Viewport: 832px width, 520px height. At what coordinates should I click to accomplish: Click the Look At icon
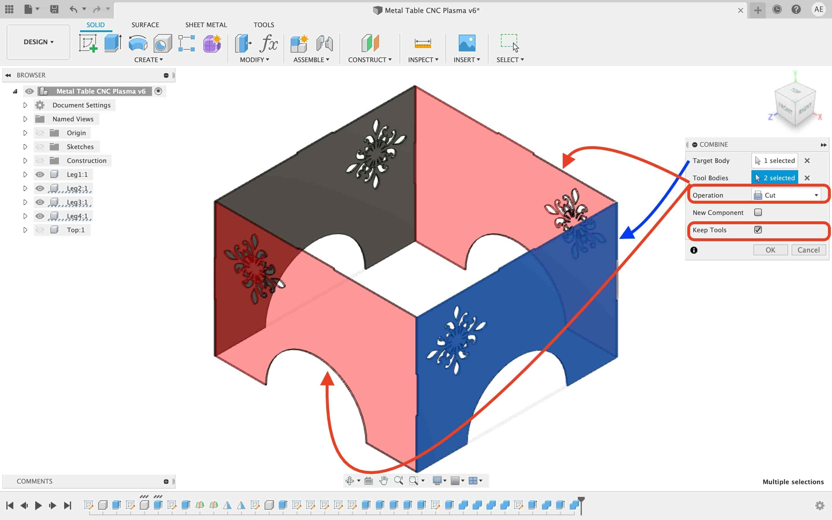tap(369, 480)
